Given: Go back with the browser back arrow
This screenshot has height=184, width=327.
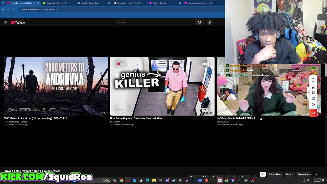Looking at the screenshot, I should [3, 9].
